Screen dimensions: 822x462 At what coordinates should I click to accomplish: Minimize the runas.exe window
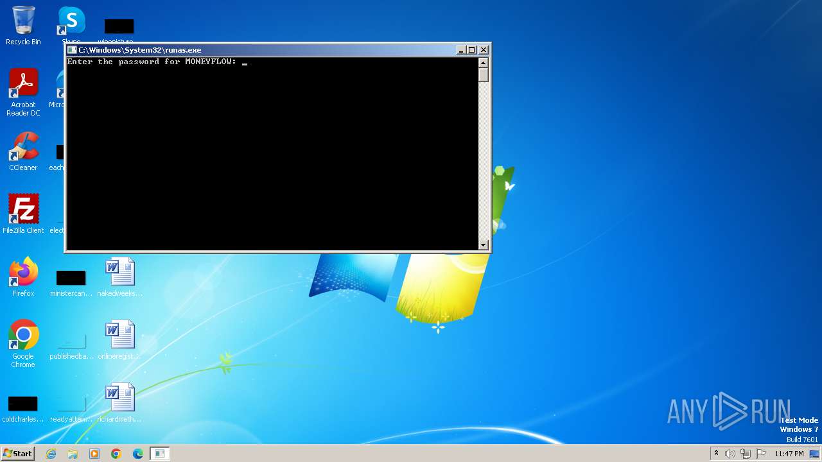[461, 50]
